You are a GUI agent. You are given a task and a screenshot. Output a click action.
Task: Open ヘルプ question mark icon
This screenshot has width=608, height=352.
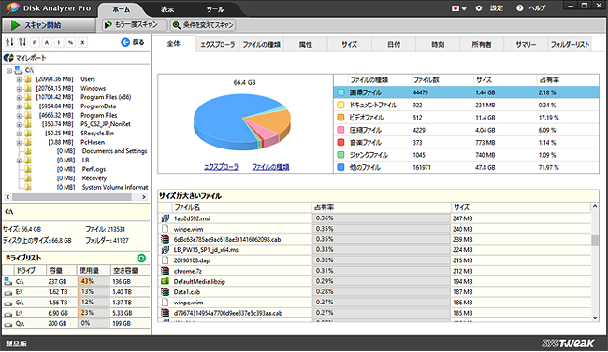519,8
